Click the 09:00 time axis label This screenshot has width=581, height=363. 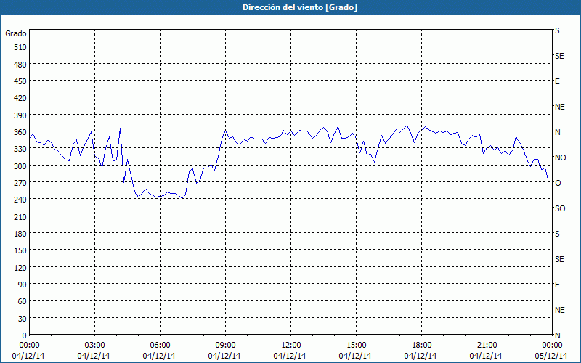click(x=226, y=346)
